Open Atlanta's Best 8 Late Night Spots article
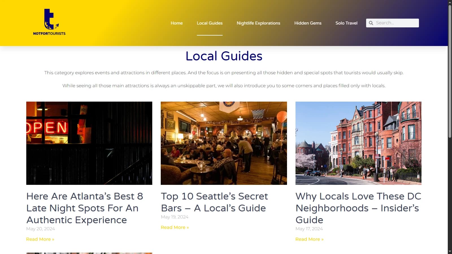This screenshot has width=452, height=254. (x=85, y=208)
